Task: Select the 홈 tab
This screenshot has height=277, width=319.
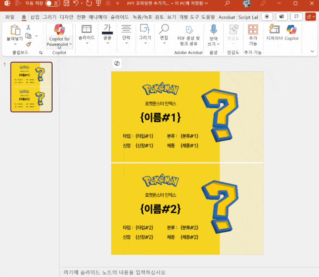Action: (x=24, y=17)
